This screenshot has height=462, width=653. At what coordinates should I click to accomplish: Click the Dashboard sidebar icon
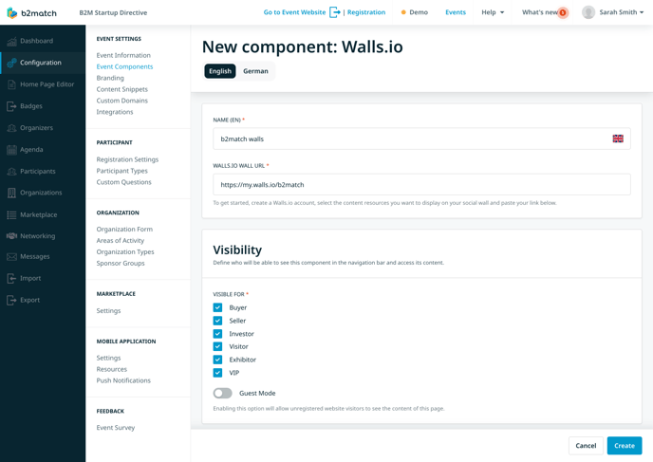tap(11, 41)
